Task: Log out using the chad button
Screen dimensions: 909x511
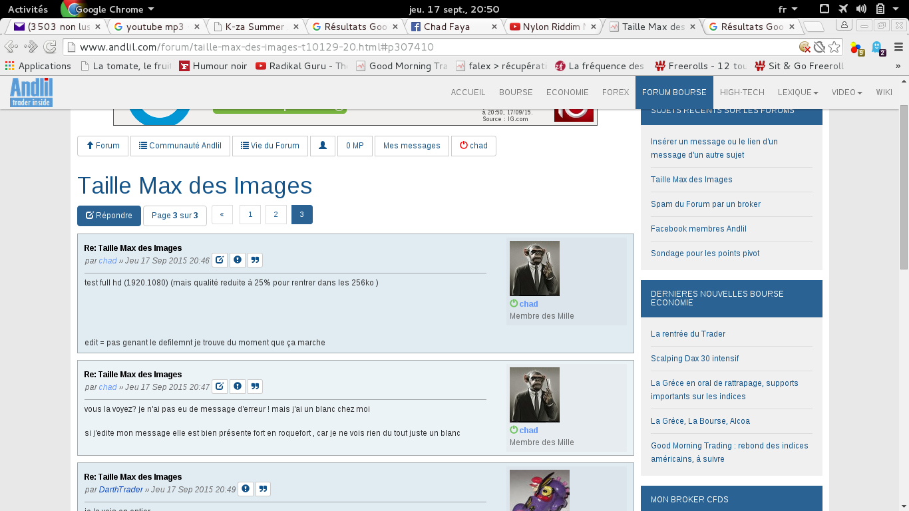Action: click(x=474, y=146)
